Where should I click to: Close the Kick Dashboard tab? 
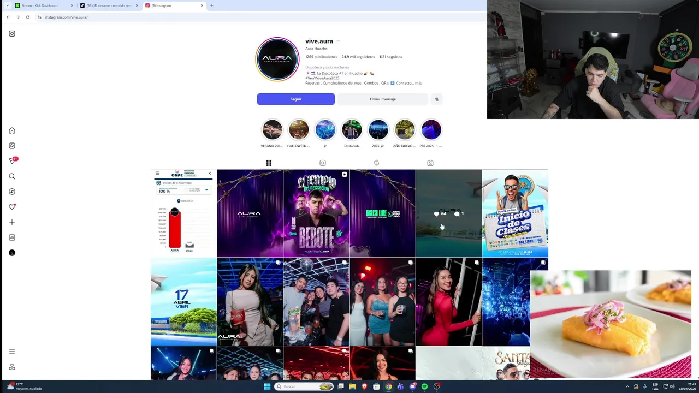pyautogui.click(x=72, y=5)
